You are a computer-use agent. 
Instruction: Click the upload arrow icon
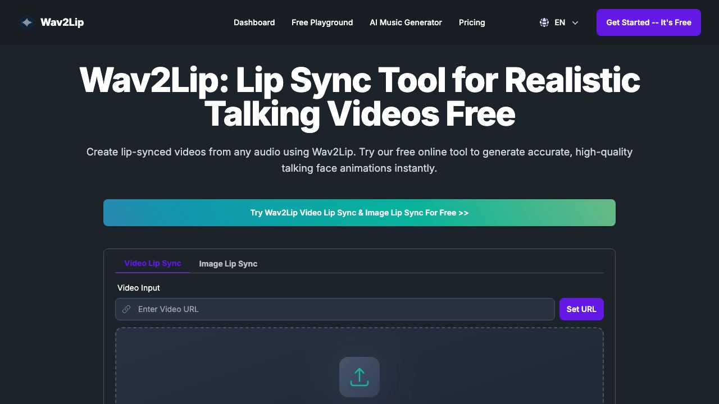[359, 377]
